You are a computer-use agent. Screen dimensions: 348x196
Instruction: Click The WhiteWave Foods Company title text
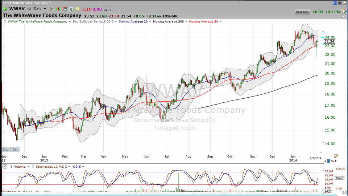[x=42, y=15]
